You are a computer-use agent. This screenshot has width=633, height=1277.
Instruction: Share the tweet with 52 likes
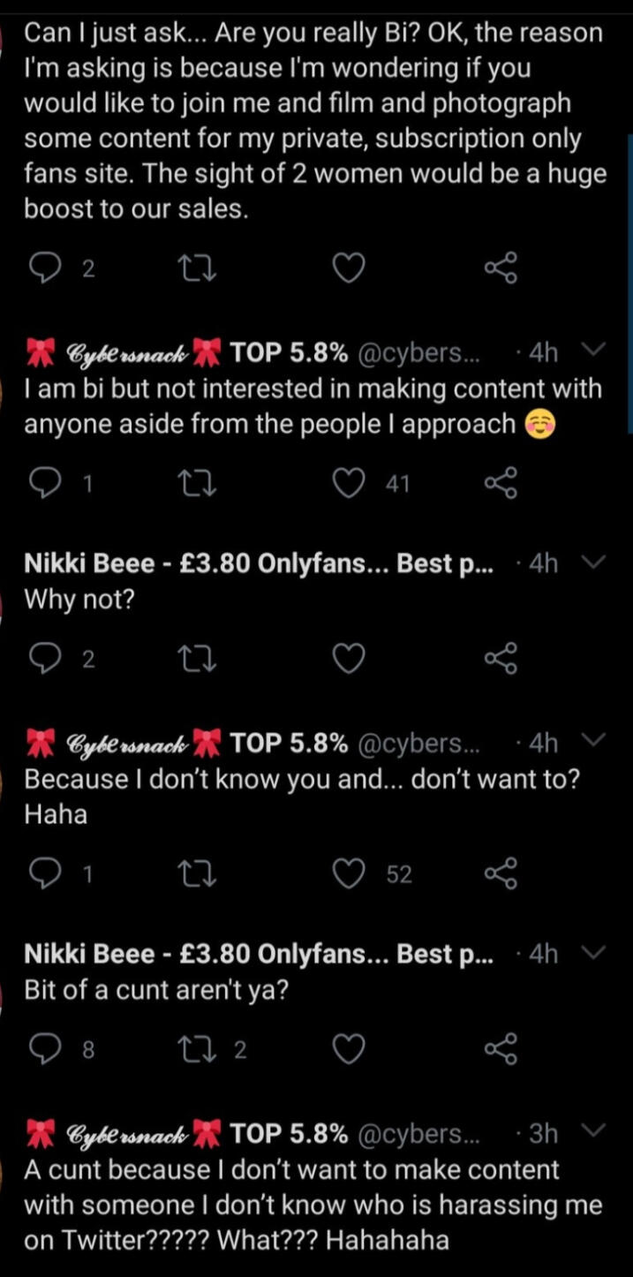(501, 873)
